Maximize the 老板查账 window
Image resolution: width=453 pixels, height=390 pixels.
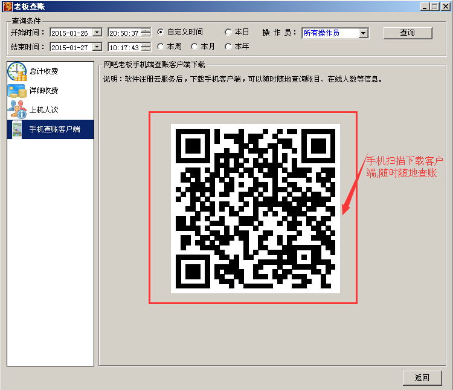point(434,7)
